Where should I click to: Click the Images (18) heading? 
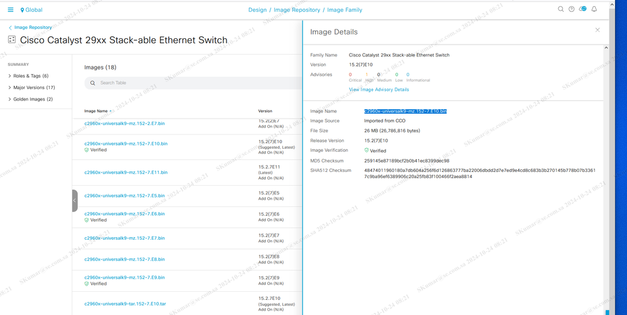100,68
